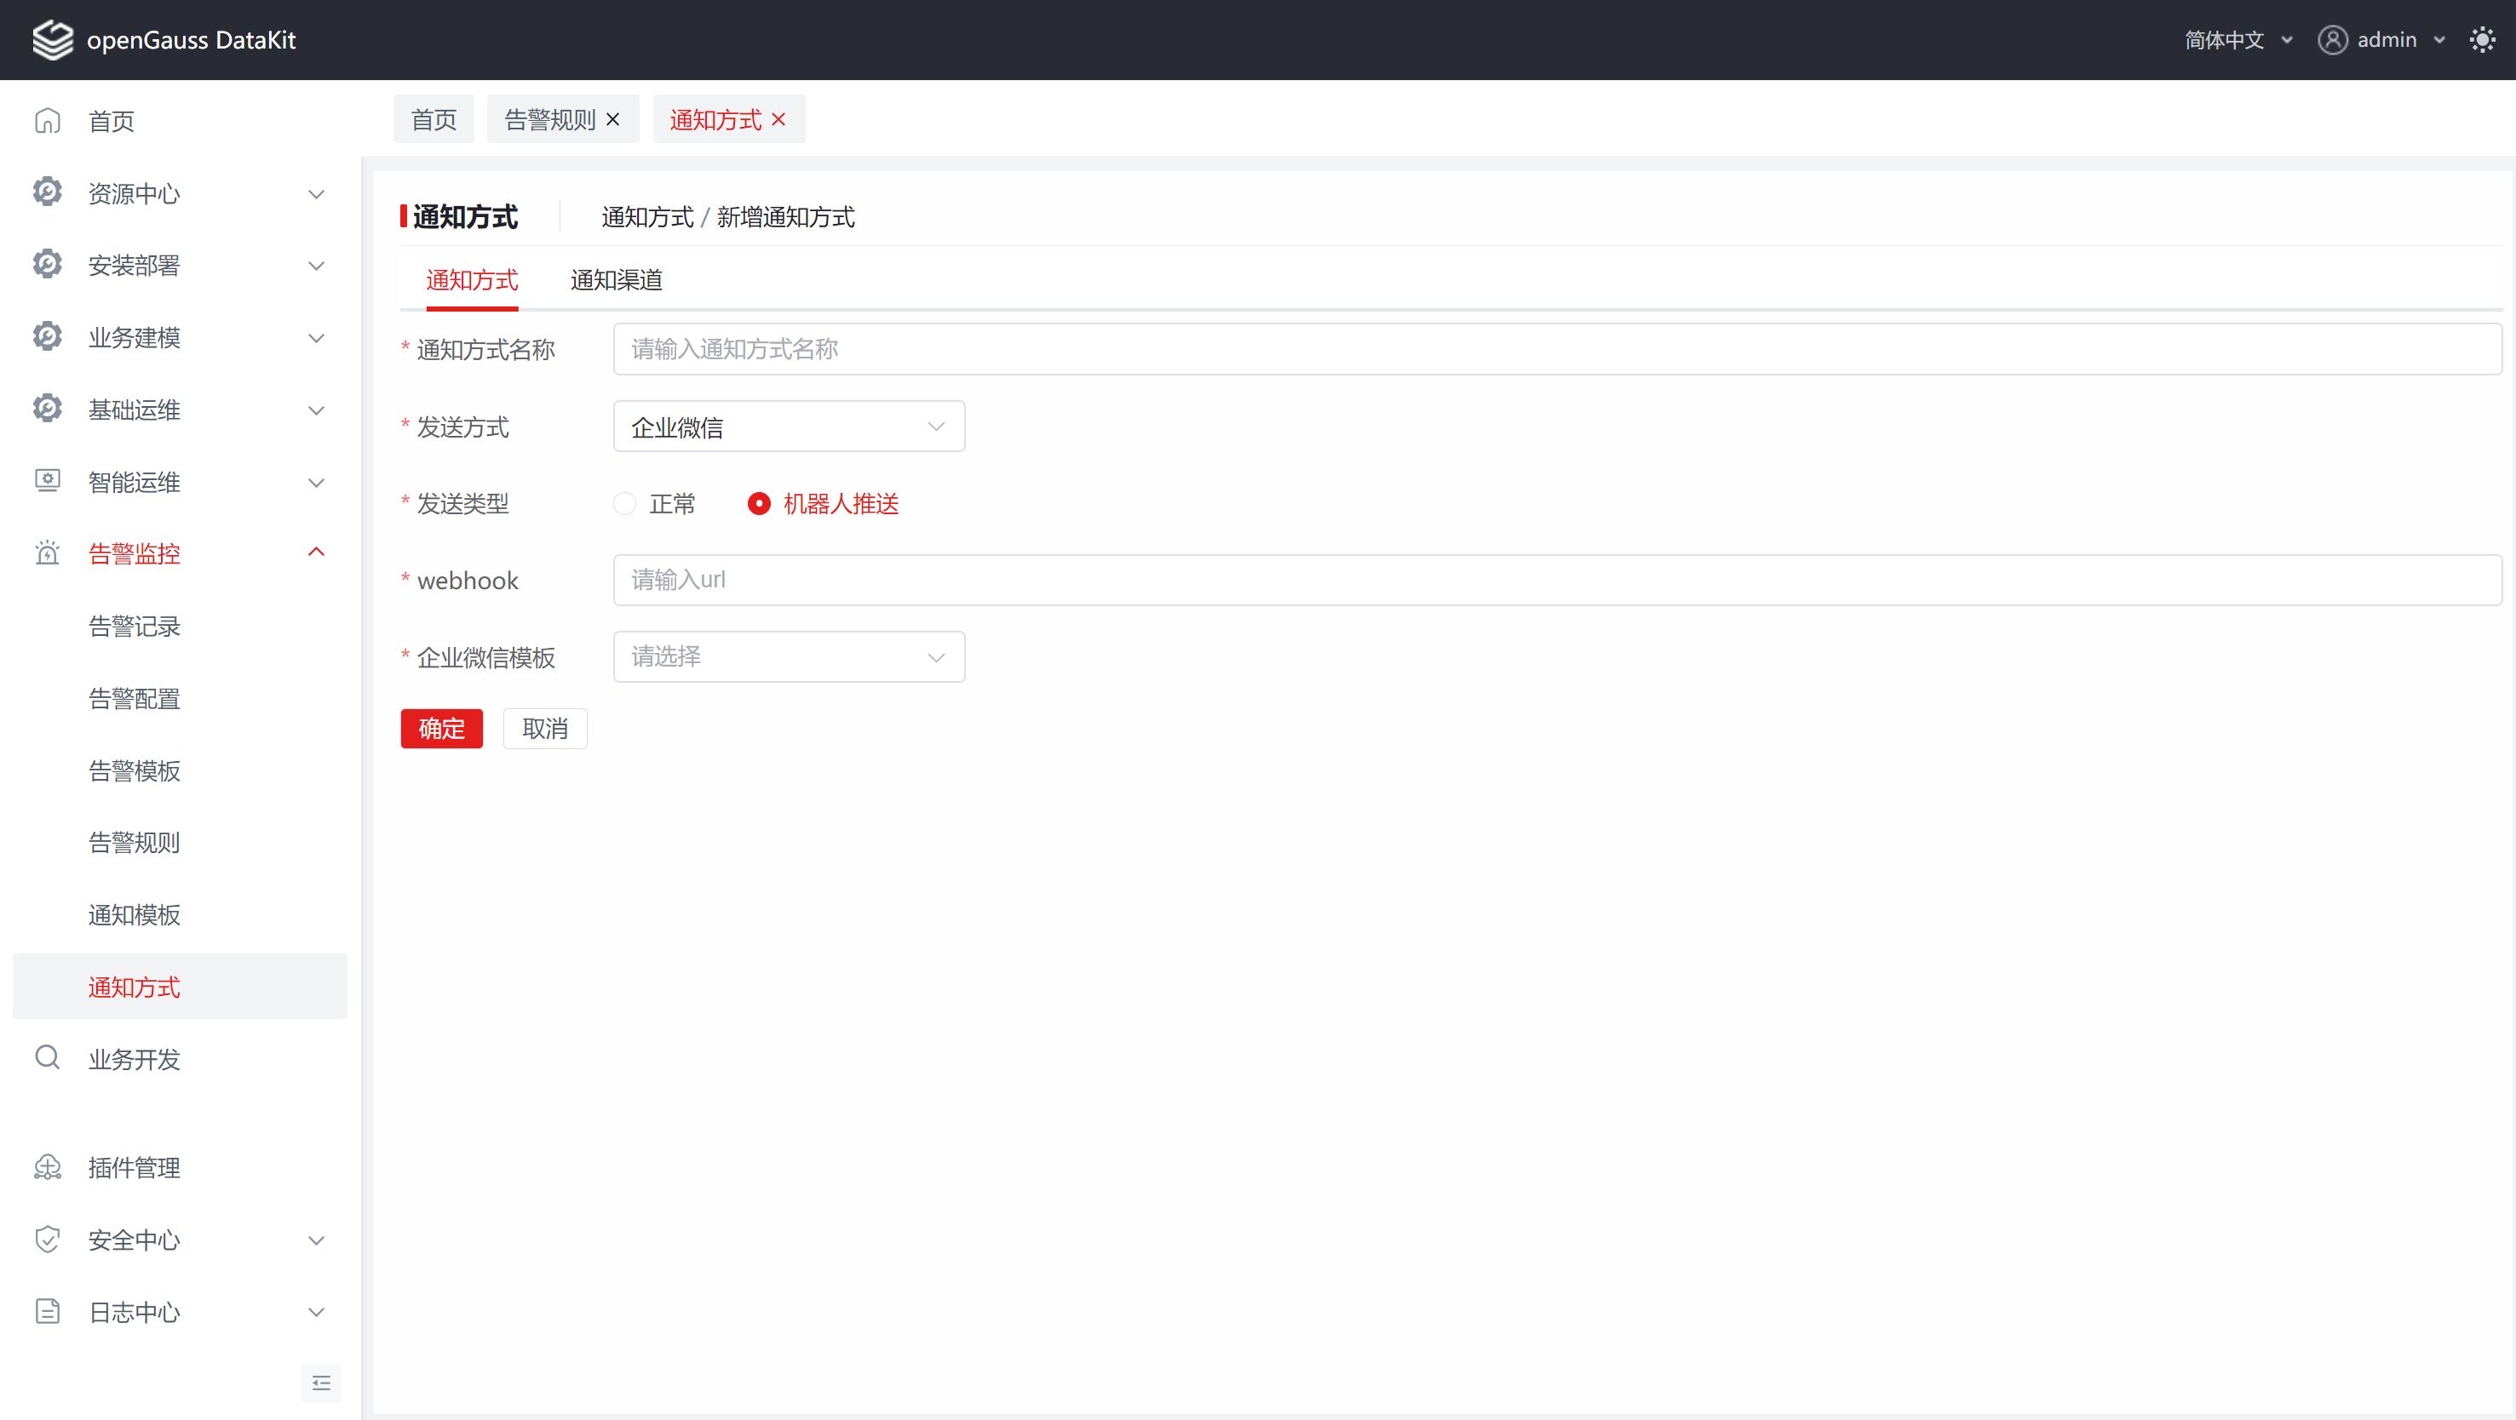Click the sidebar collapse icon
The image size is (2516, 1420).
(320, 1383)
